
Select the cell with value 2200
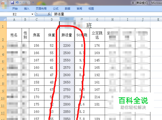pyautogui.click(x=67, y=45)
